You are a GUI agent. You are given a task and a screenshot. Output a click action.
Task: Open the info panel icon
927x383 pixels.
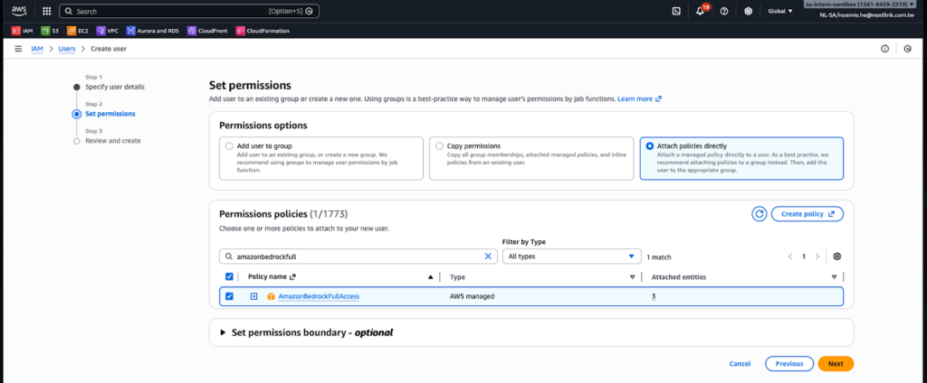click(x=884, y=49)
